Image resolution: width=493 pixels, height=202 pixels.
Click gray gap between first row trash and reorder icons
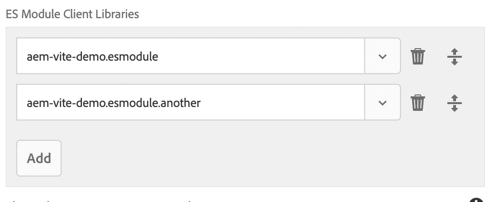click(436, 57)
